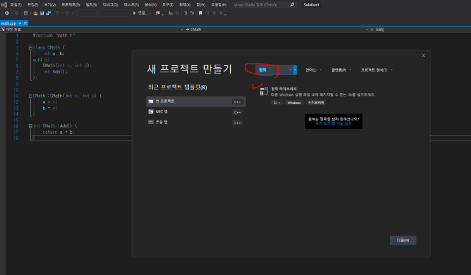Toggle the bookmark icon in toolbar
This screenshot has height=275, width=471.
[201, 13]
